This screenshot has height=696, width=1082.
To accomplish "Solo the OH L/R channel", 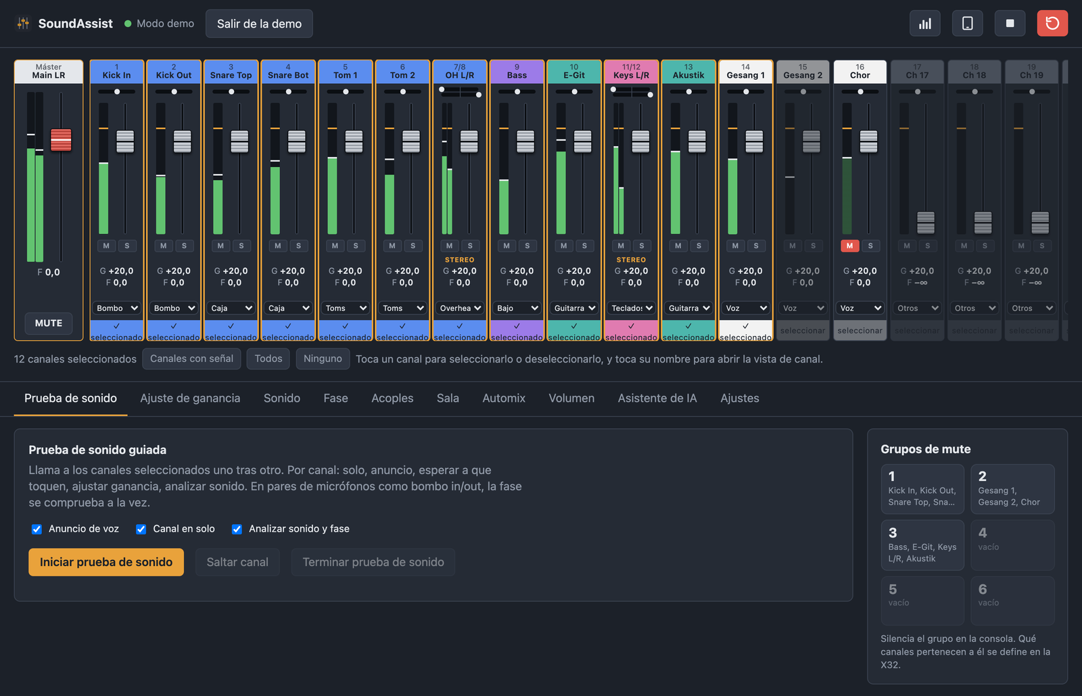I will pos(470,246).
